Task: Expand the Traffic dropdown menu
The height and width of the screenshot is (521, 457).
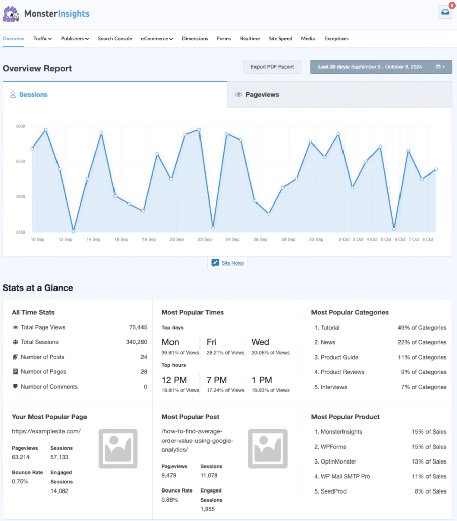Action: click(x=42, y=38)
